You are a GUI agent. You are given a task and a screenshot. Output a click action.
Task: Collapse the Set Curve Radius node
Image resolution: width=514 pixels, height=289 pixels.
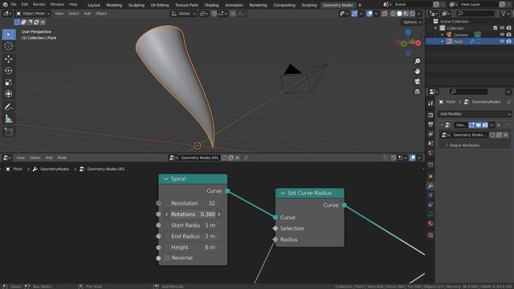tap(283, 193)
